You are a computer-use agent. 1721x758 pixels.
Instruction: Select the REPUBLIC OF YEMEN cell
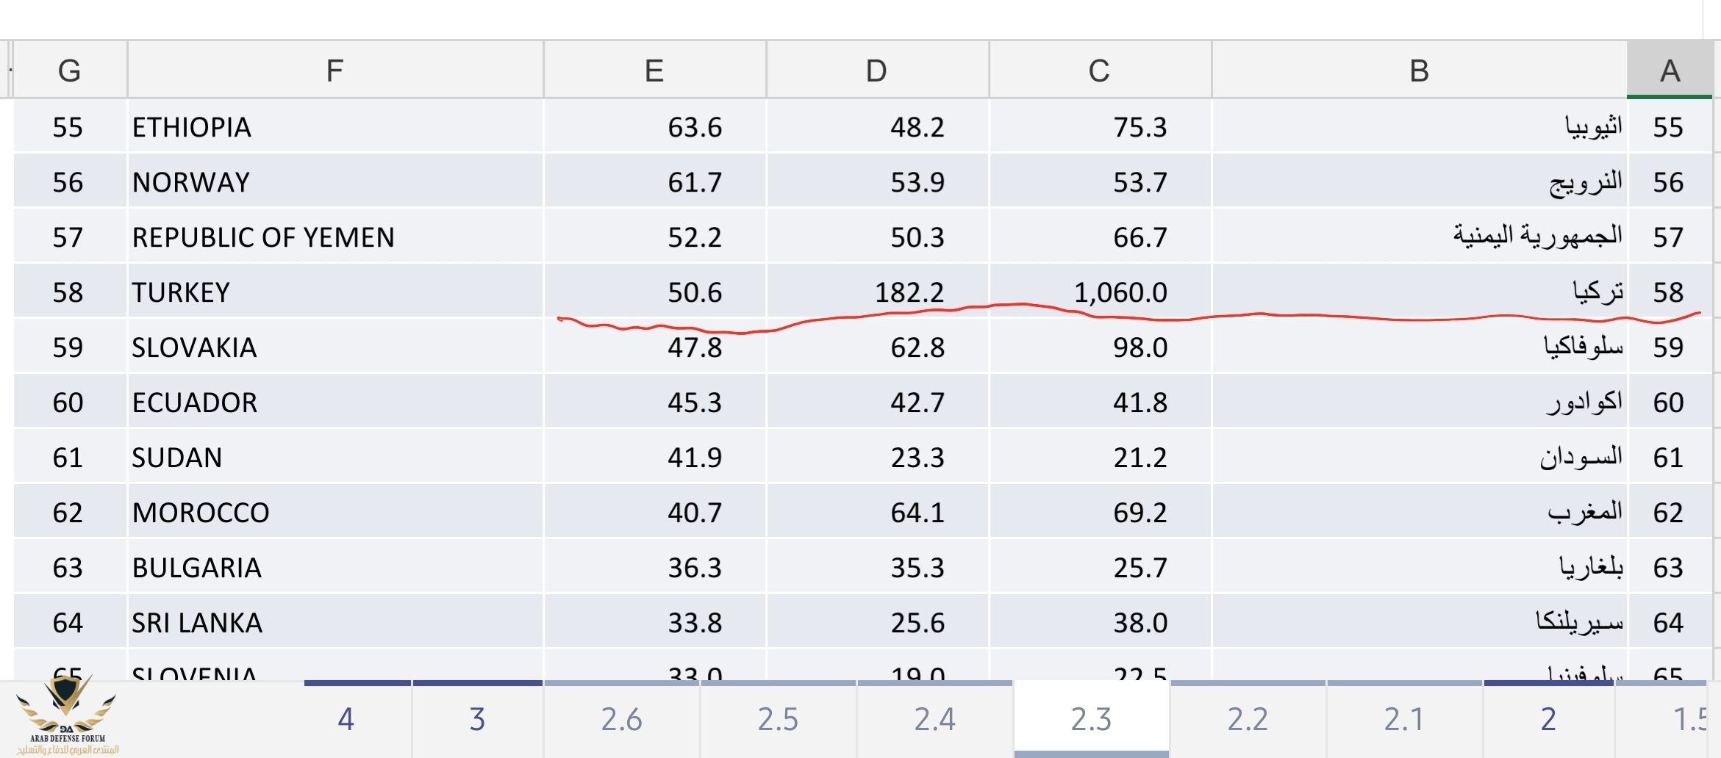click(x=334, y=237)
